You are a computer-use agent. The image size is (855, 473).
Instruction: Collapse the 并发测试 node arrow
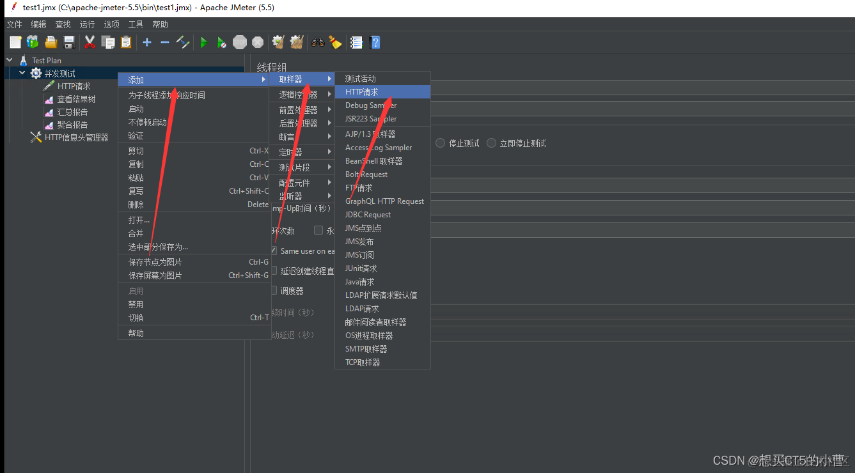(x=22, y=73)
